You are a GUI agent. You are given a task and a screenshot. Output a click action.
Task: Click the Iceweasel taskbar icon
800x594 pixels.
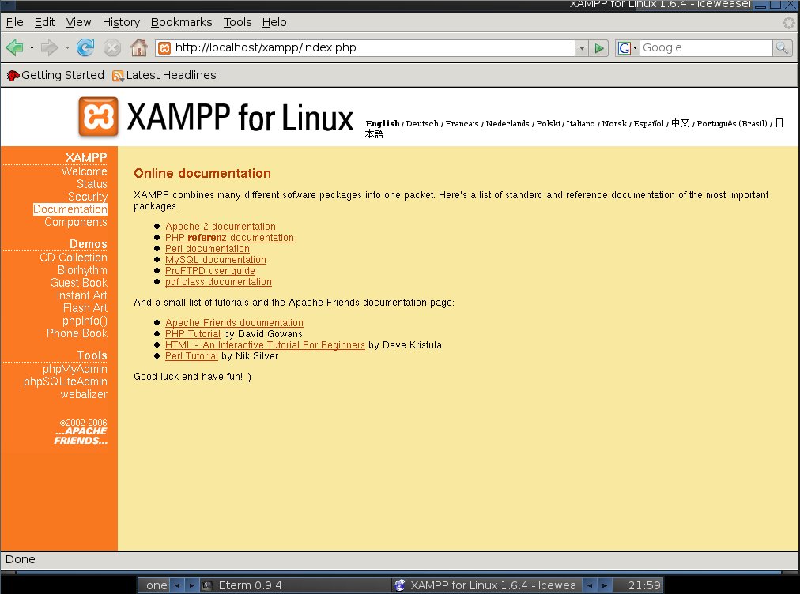[x=400, y=585]
